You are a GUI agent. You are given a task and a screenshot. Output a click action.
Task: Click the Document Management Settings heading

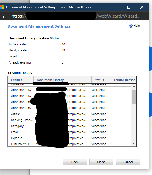[39, 26]
